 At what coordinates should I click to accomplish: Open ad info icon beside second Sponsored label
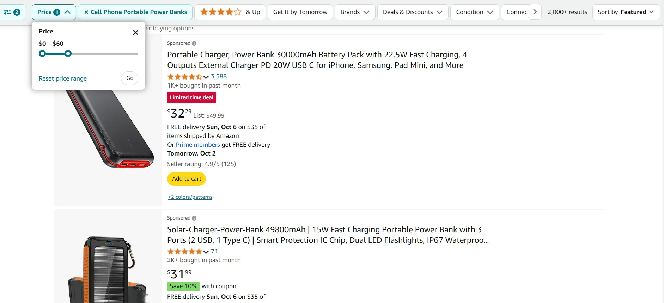(x=194, y=218)
